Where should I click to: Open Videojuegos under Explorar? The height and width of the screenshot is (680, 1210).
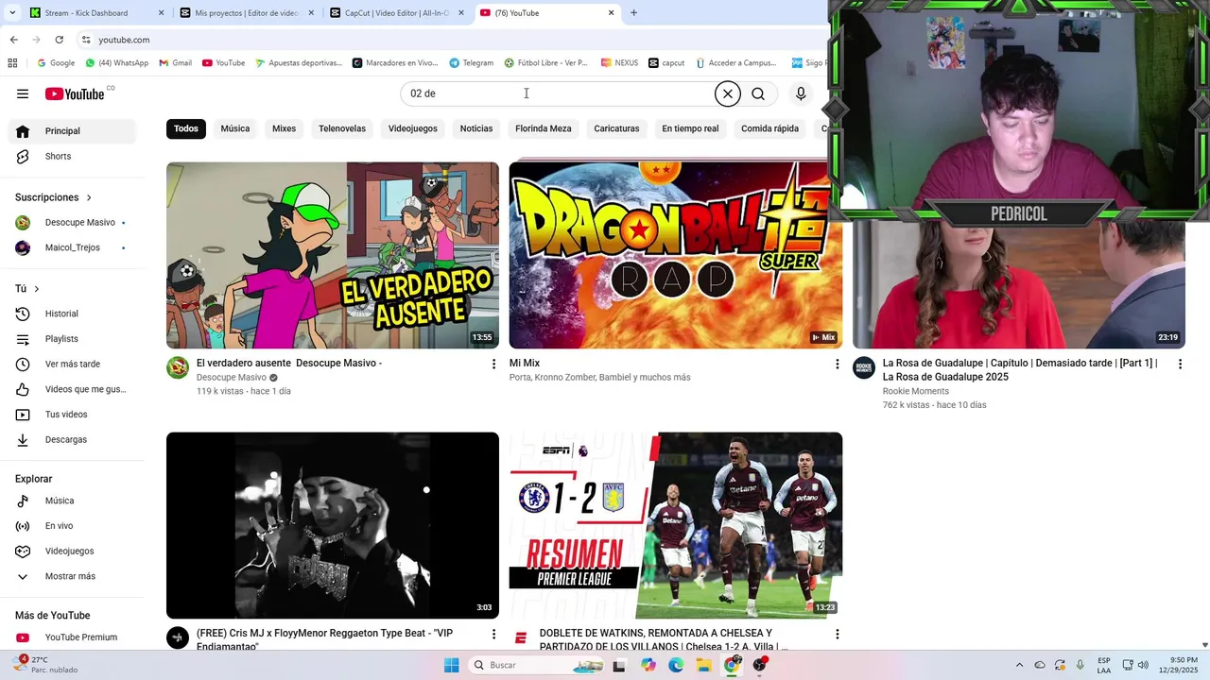[x=72, y=551]
